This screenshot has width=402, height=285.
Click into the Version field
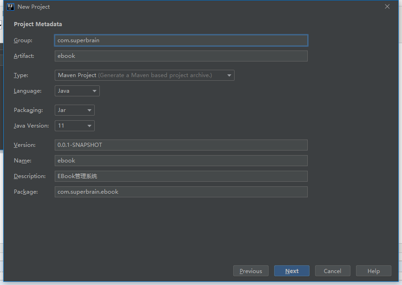181,145
